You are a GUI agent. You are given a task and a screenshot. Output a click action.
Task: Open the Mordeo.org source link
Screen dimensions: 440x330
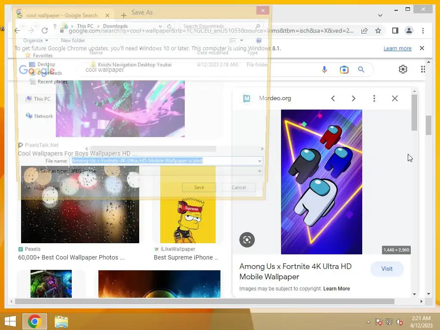[275, 98]
